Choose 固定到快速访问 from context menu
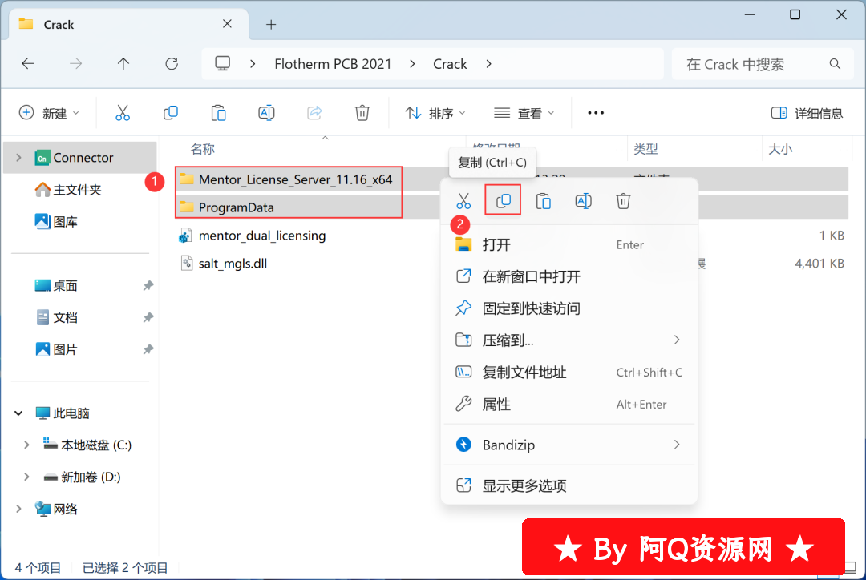The width and height of the screenshot is (866, 580). click(x=569, y=308)
